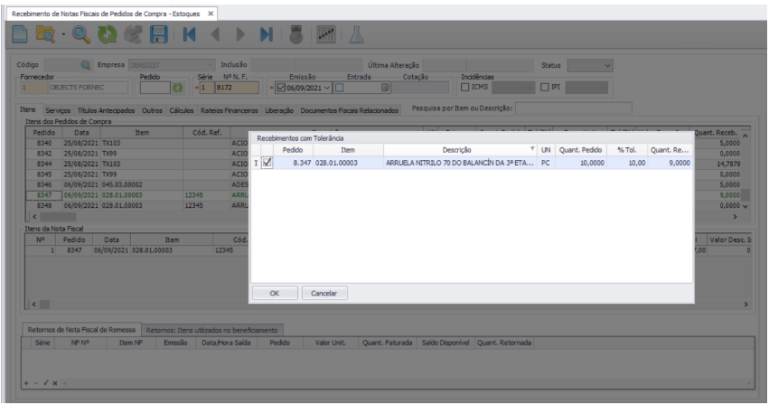Enable the IPI incidence checkbox
Image resolution: width=769 pixels, height=405 pixels.
pos(544,87)
